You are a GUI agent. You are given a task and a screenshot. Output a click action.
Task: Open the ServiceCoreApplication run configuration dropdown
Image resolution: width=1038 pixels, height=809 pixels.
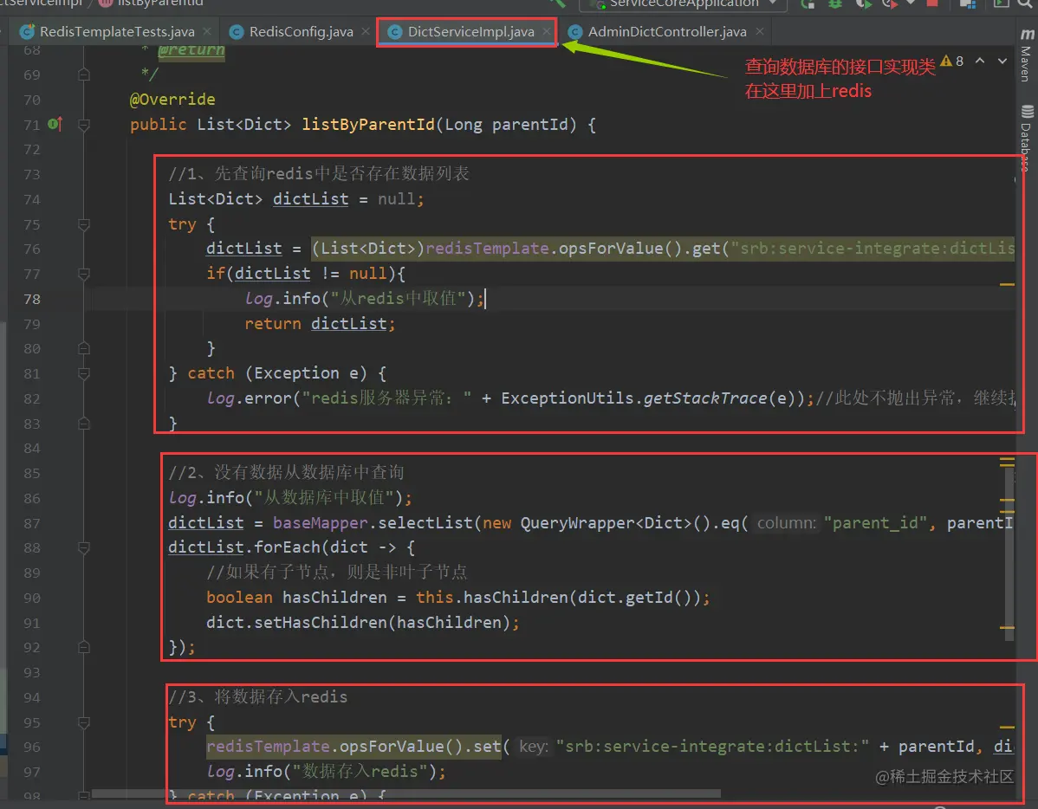pos(683,4)
